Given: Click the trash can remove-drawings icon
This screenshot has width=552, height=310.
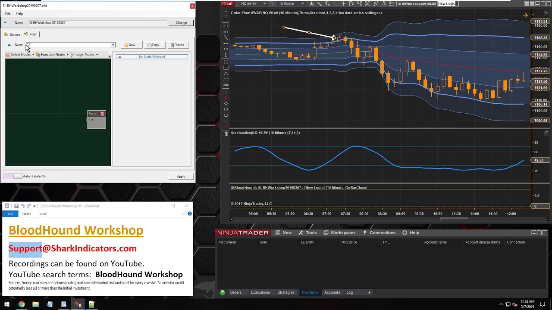Looking at the screenshot, I should (x=226, y=134).
